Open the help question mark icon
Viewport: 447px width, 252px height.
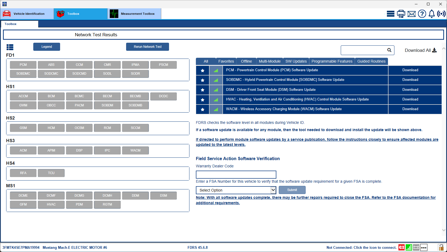point(422,14)
